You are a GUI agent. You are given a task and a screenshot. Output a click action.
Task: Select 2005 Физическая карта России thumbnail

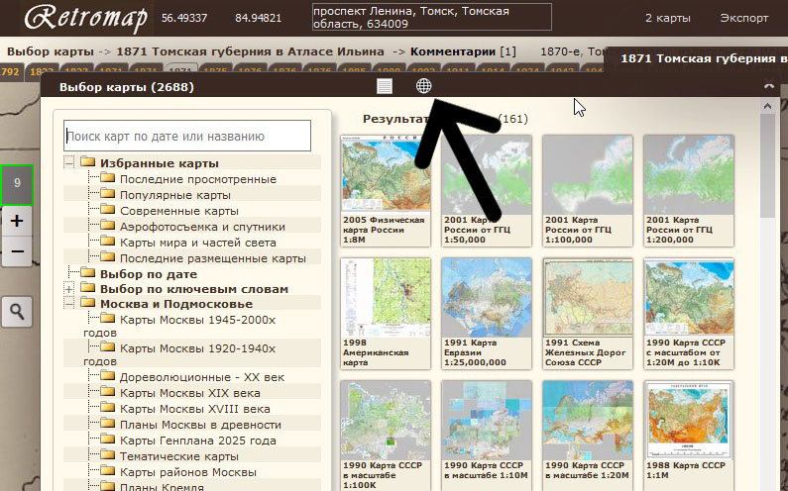[386, 191]
